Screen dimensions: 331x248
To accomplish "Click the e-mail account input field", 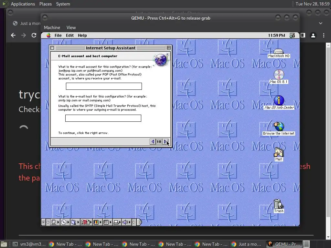I will pyautogui.click(x=104, y=86).
